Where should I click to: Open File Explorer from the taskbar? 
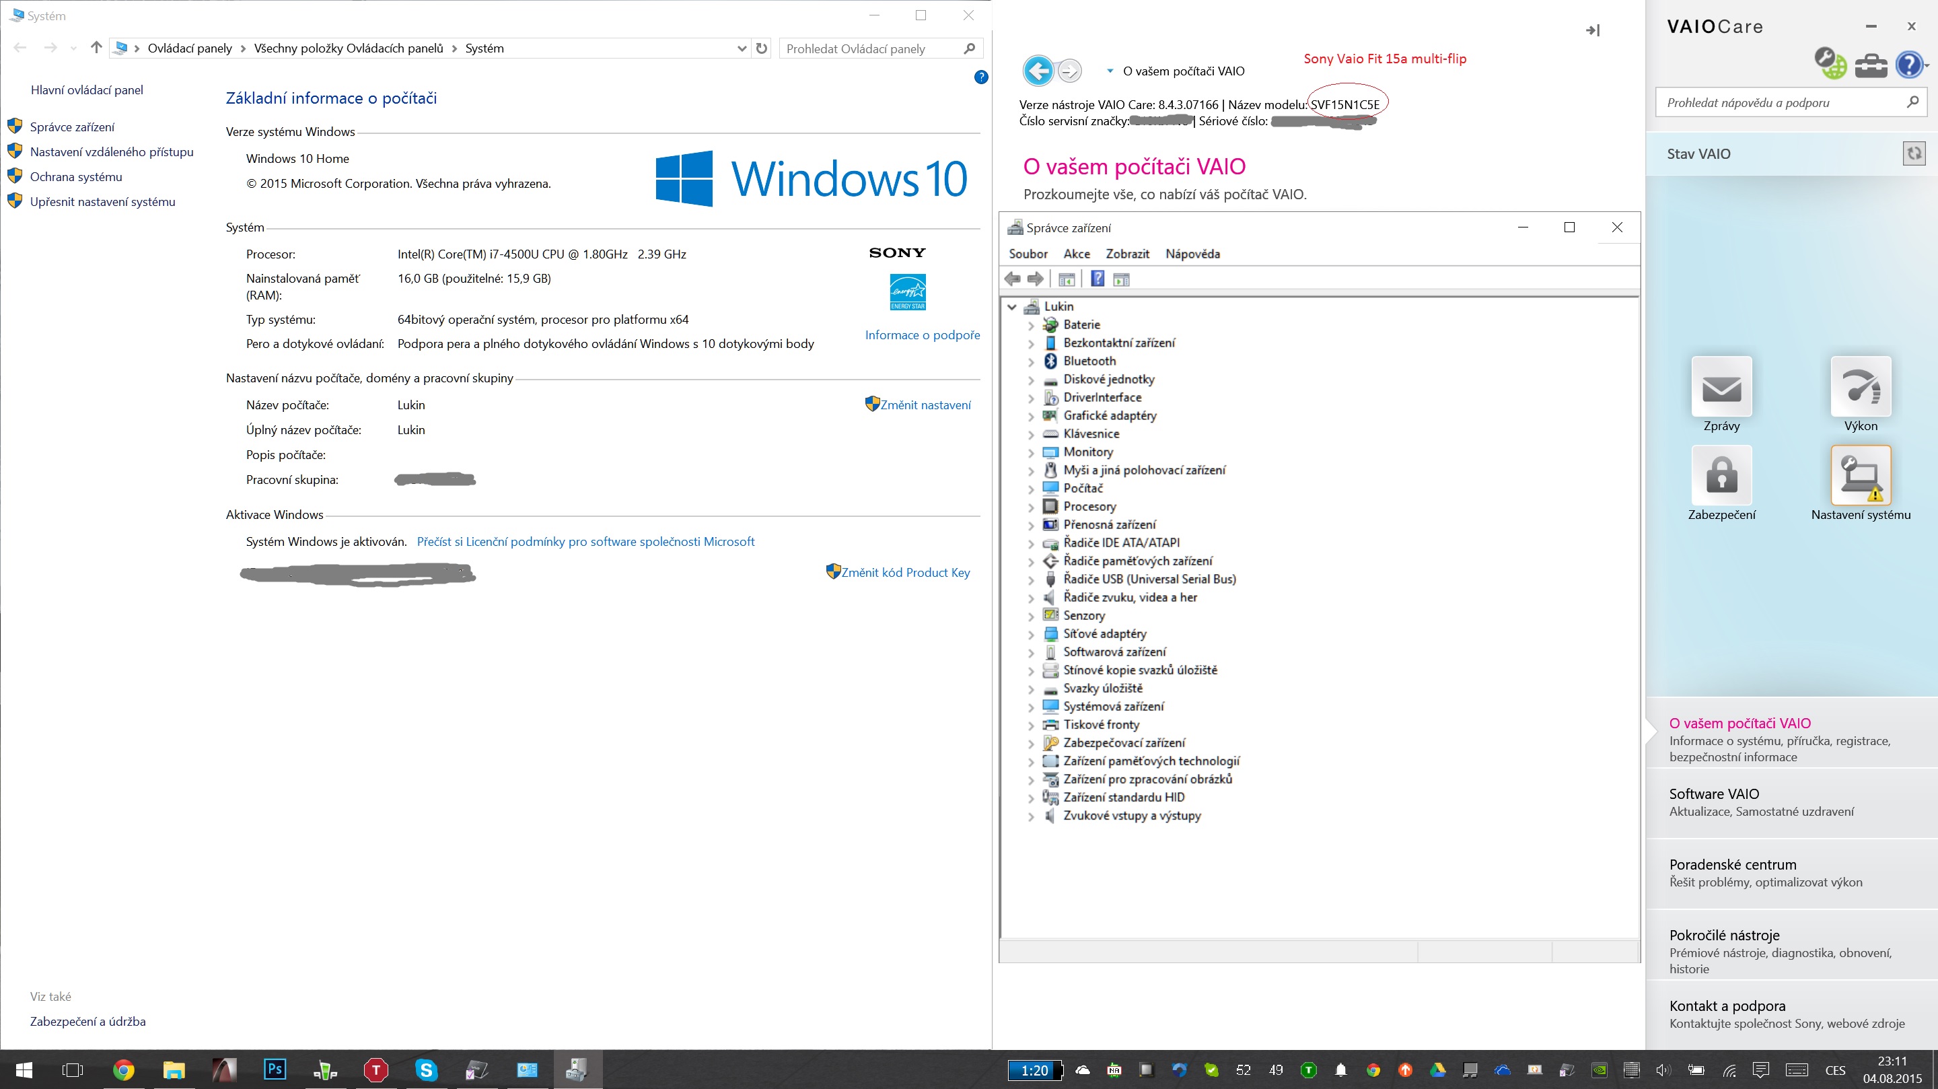point(174,1069)
